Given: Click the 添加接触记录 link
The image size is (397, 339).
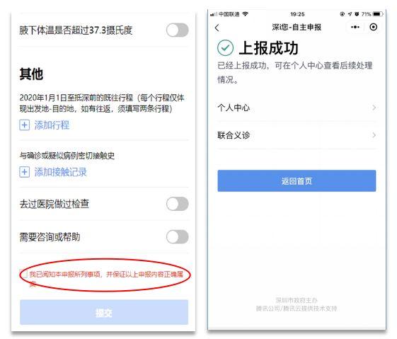Looking at the screenshot, I should [x=61, y=172].
